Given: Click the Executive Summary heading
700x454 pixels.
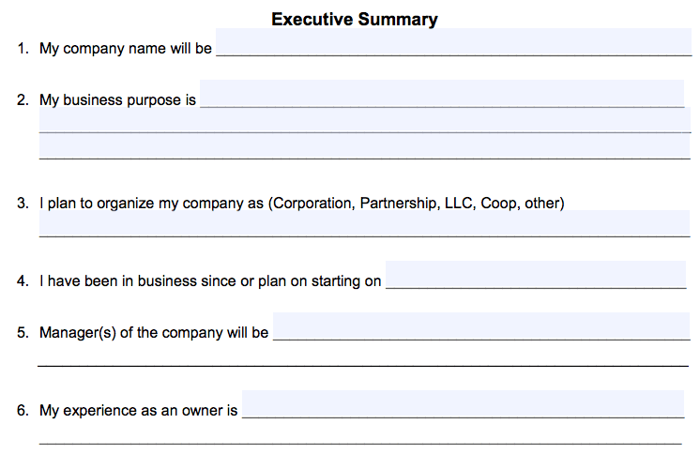Looking at the screenshot, I should (x=355, y=19).
